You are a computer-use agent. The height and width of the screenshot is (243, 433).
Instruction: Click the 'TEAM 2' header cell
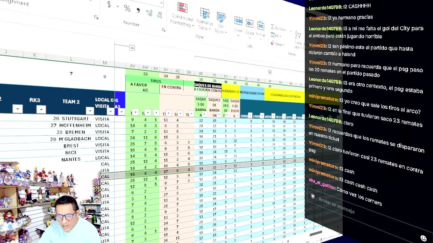[71, 102]
